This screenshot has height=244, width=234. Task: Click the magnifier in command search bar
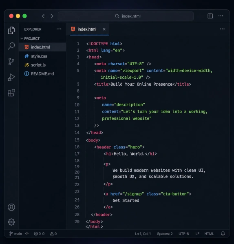[117, 16]
